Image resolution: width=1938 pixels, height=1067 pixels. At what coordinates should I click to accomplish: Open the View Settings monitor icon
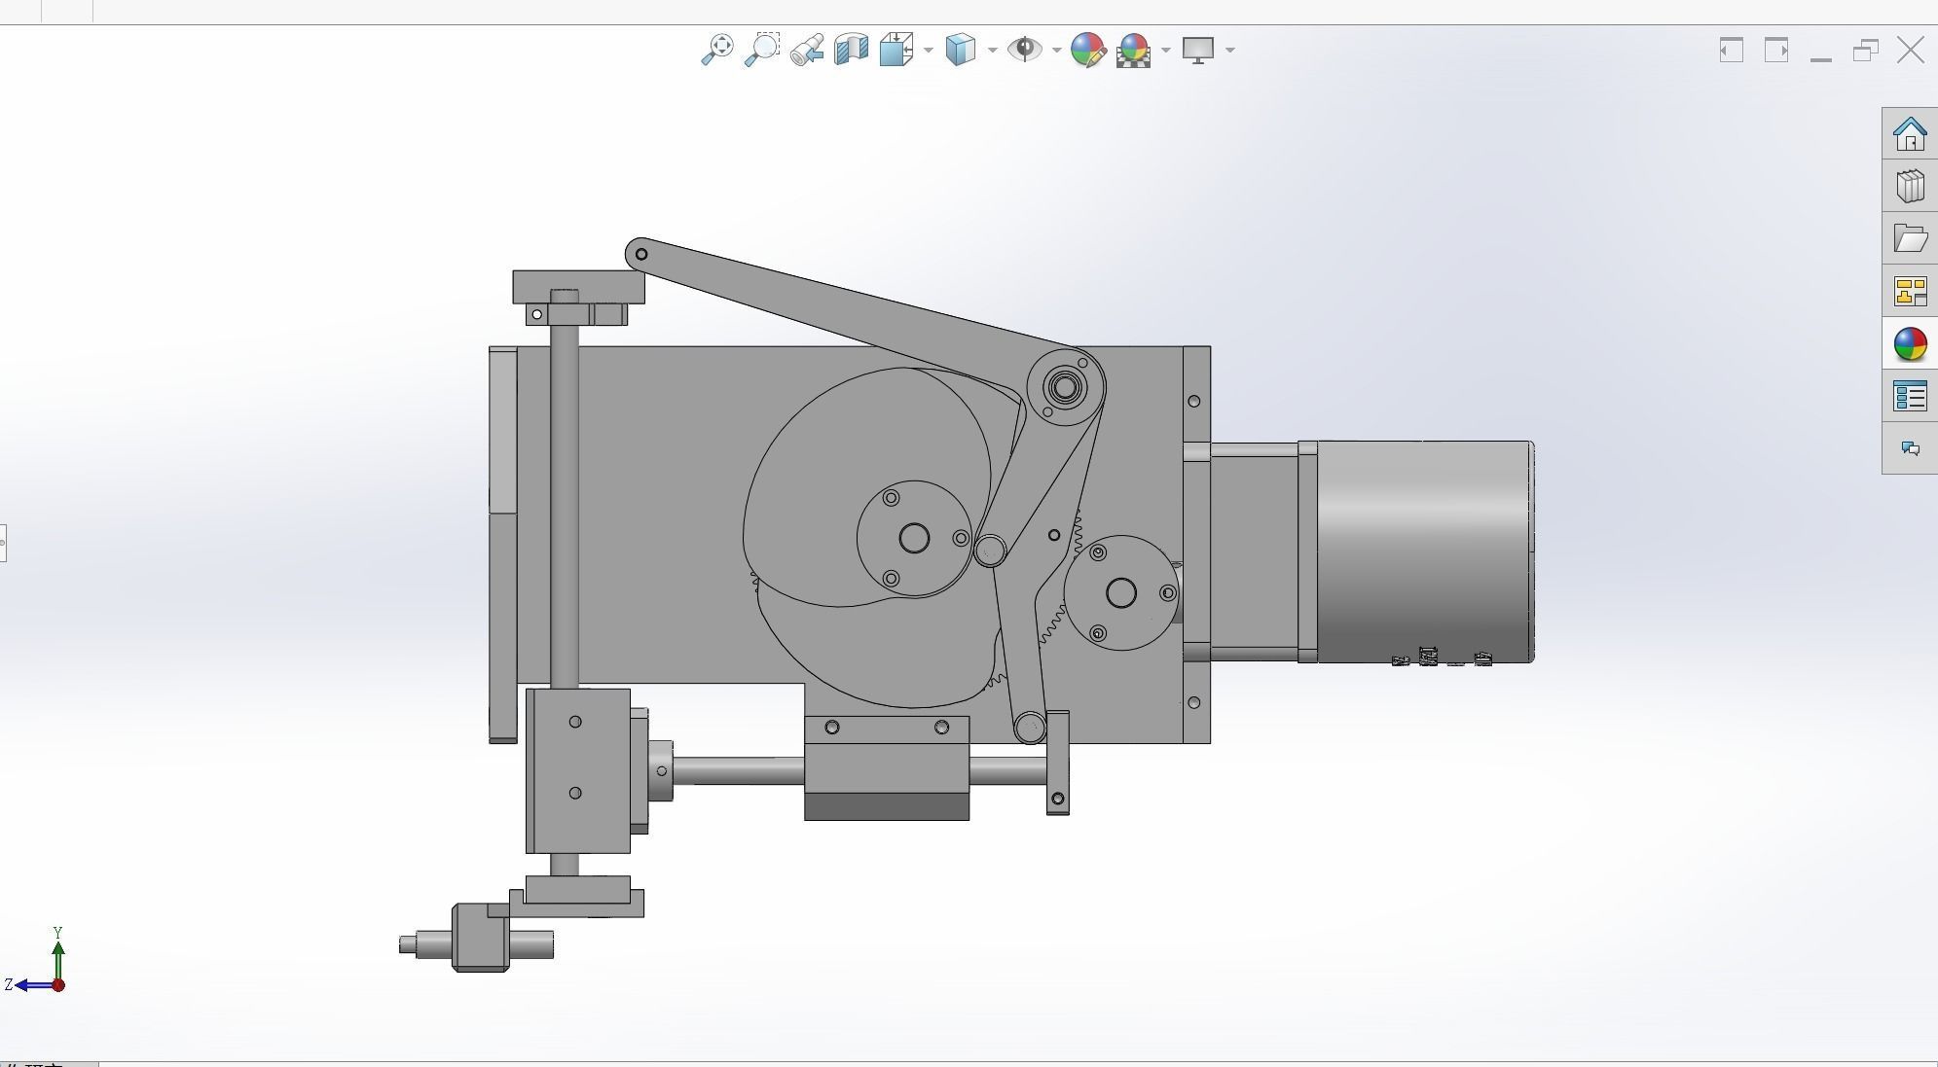pyautogui.click(x=1198, y=49)
